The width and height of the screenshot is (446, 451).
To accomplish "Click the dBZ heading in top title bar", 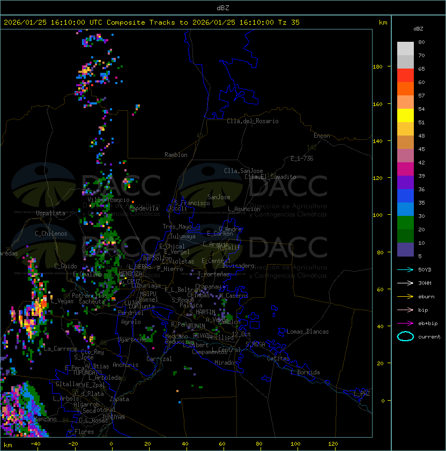I will click(223, 8).
